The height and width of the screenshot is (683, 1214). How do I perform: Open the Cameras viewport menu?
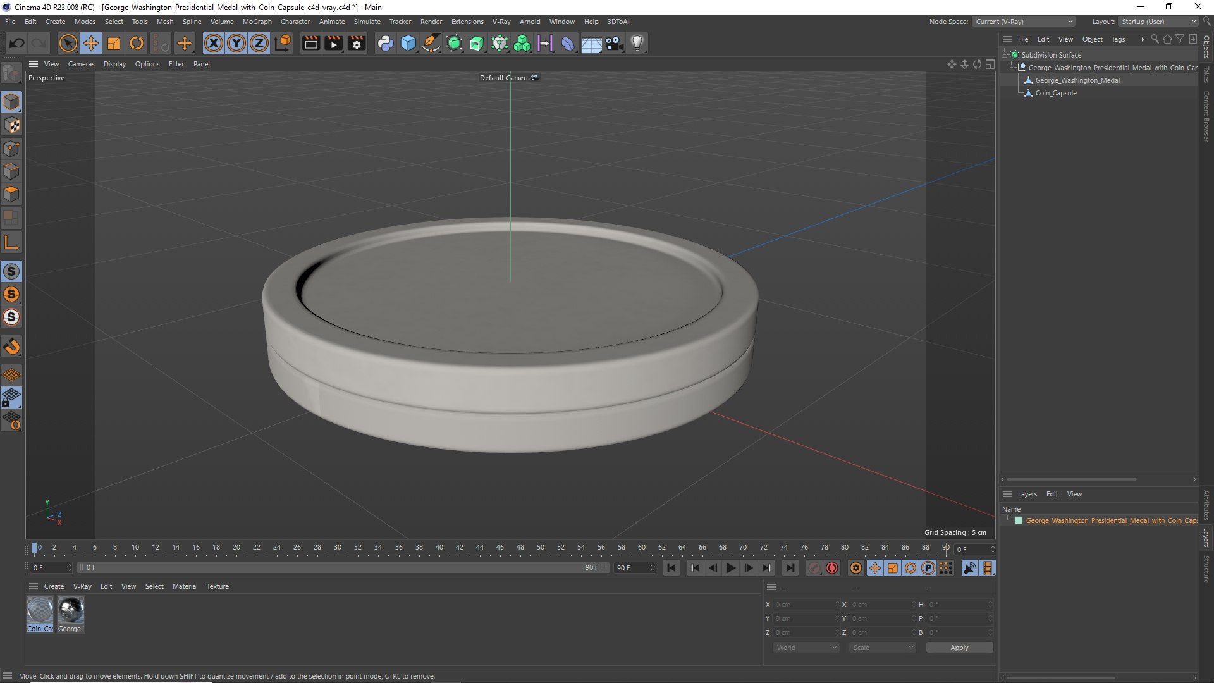tap(81, 64)
